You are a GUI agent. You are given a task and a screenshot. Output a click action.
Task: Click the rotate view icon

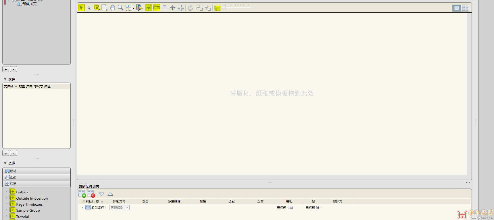(190, 8)
